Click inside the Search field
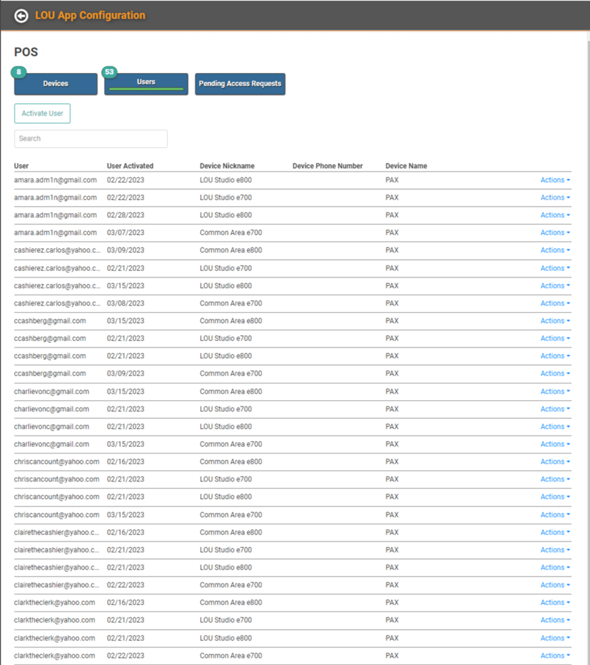 pos(90,138)
